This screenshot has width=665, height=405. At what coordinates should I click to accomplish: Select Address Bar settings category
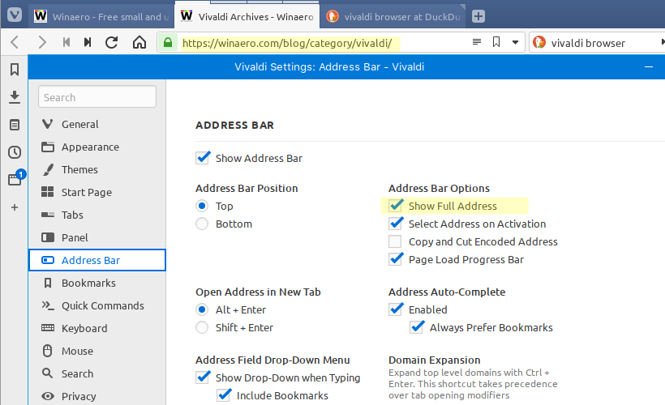pos(97,260)
